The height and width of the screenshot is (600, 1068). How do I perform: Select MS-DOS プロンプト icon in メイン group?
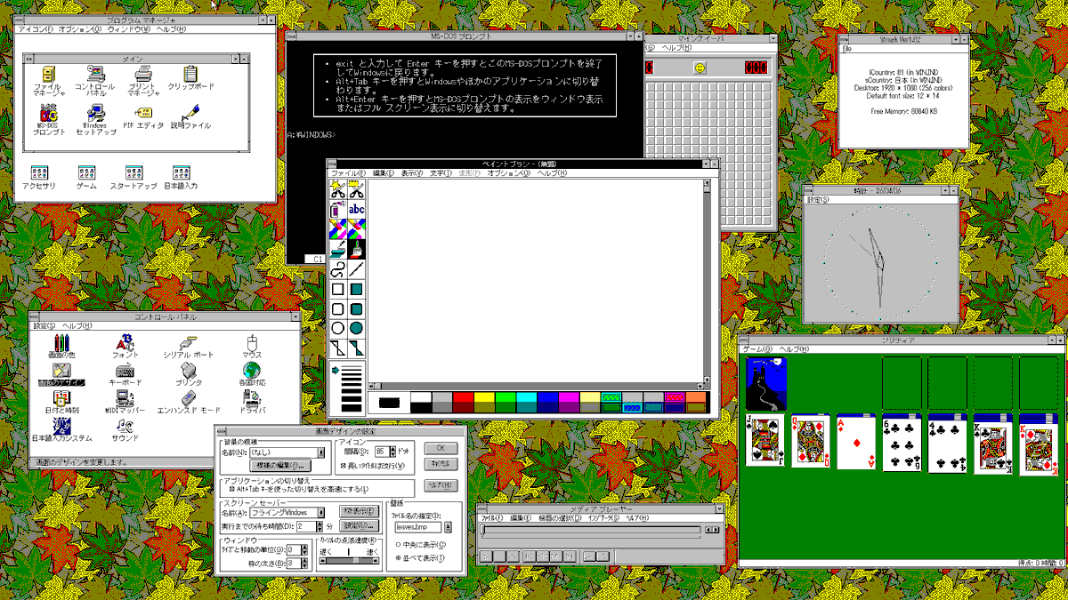tap(49, 118)
